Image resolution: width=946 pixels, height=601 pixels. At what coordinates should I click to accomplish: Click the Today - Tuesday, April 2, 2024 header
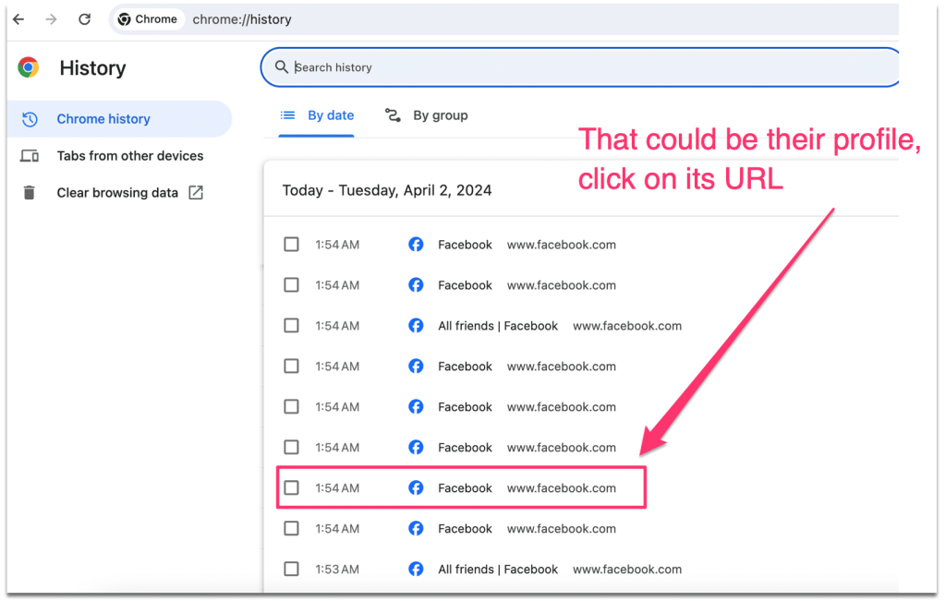[x=387, y=190]
